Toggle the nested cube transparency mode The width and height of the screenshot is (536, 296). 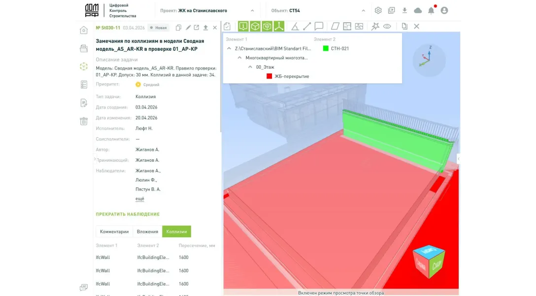267,26
